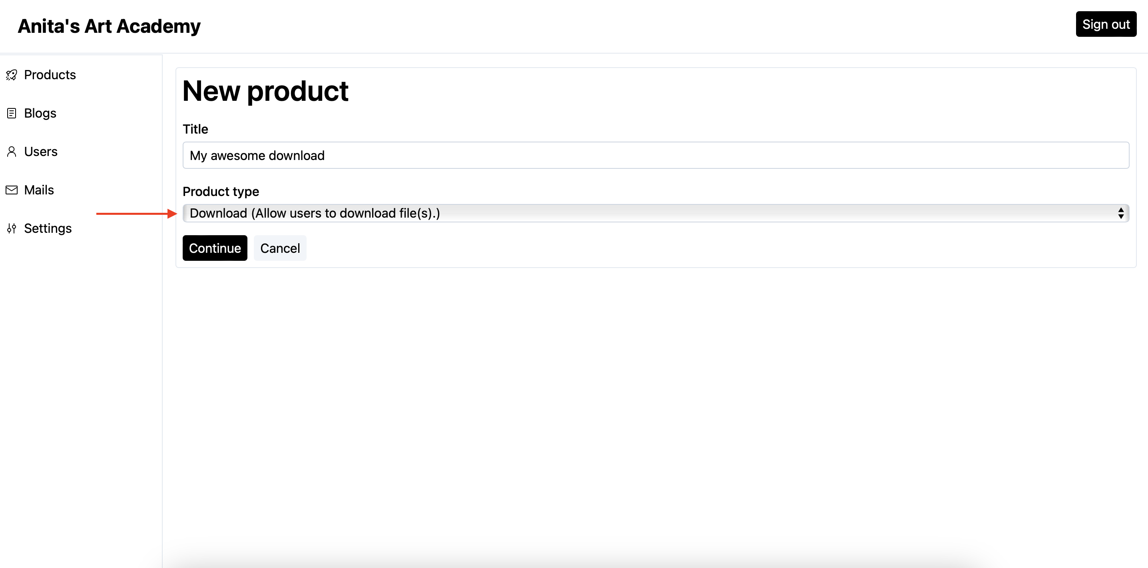Cancel the new product form
1148x568 pixels.
pyautogui.click(x=280, y=248)
